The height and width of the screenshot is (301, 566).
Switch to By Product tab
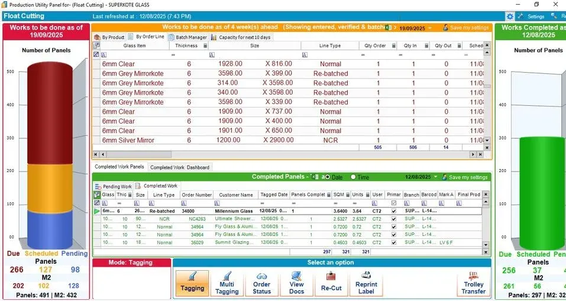(109, 37)
